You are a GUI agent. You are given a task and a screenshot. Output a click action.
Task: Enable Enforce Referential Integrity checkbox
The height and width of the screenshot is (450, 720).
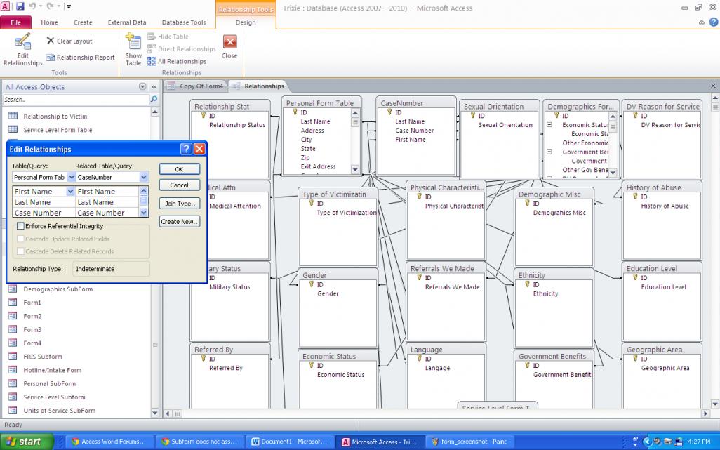point(20,226)
